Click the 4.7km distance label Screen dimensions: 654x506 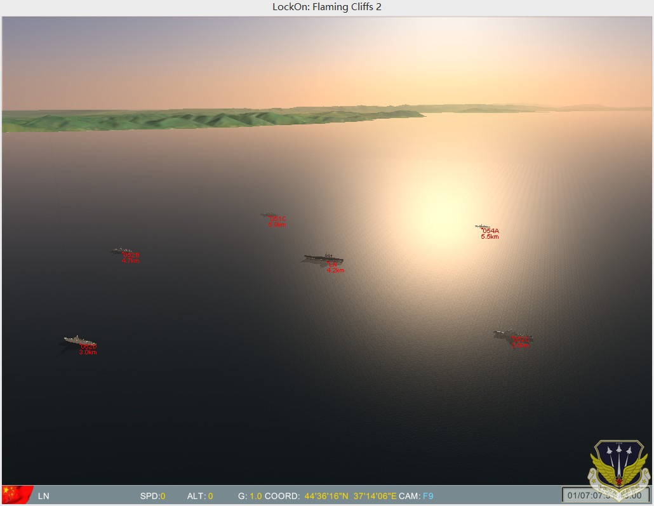tap(131, 261)
